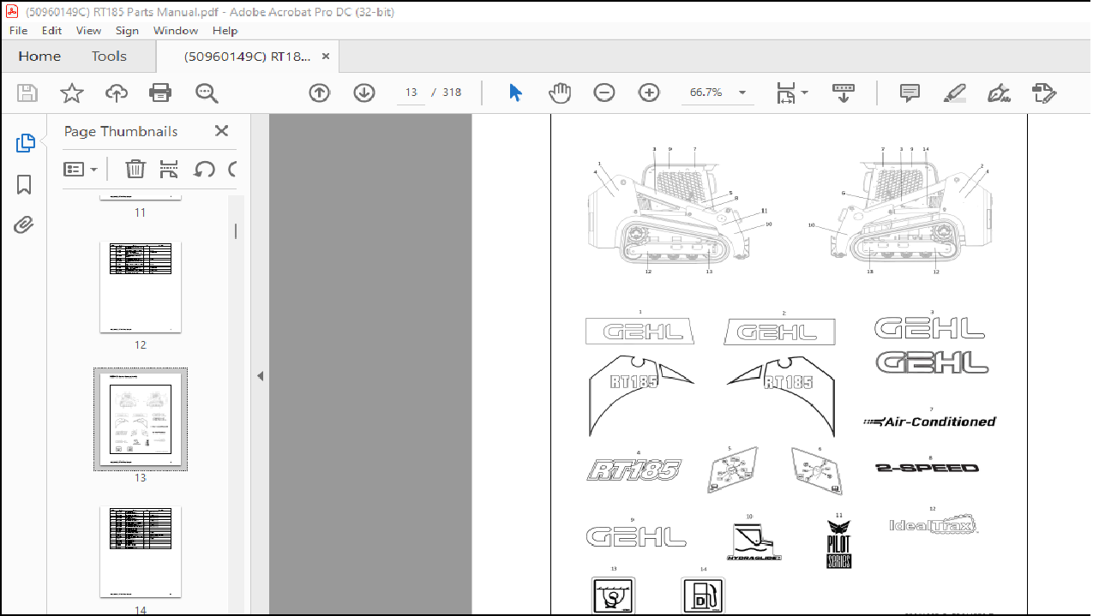Viewport: 1093px width, 616px height.
Task: Switch to the Home tab
Action: pyautogui.click(x=39, y=57)
